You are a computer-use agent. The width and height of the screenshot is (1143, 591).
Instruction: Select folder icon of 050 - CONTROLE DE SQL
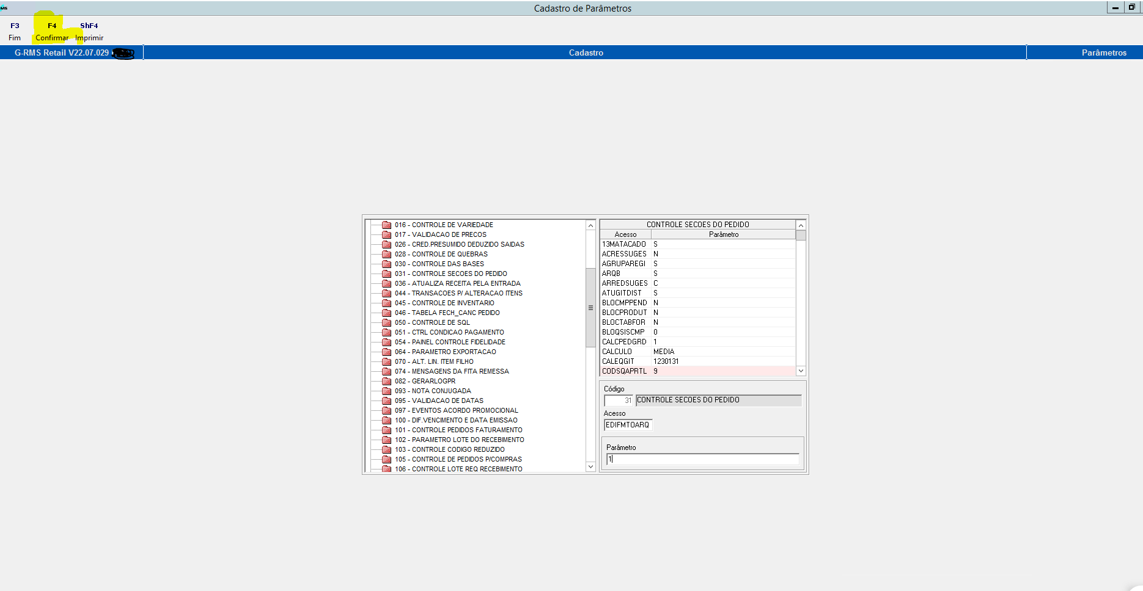pos(386,322)
